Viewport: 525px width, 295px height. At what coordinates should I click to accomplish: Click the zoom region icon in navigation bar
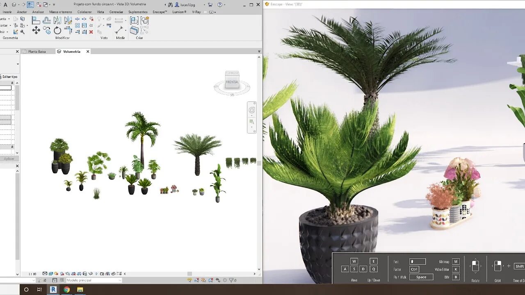(252, 122)
